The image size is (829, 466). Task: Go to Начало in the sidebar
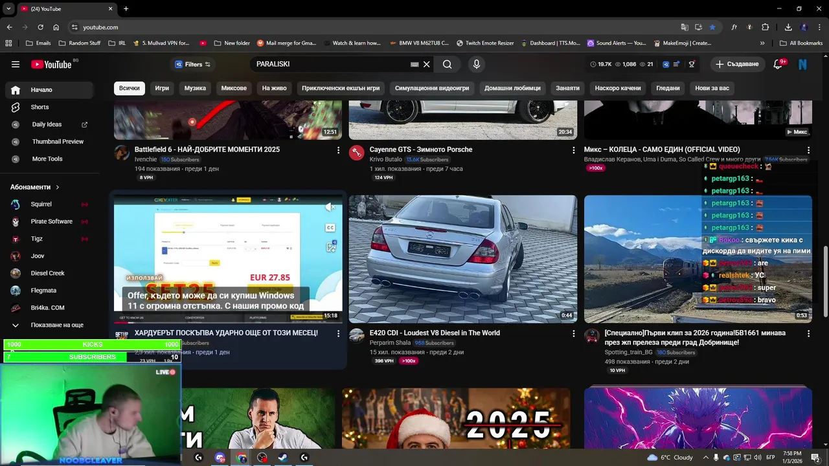[x=49, y=90]
